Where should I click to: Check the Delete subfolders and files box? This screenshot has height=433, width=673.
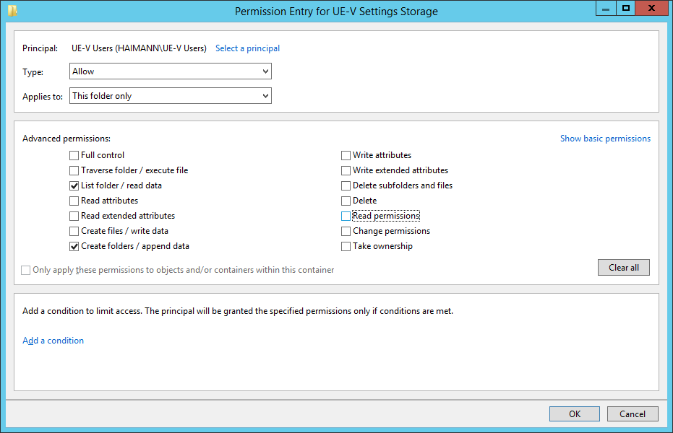[346, 186]
